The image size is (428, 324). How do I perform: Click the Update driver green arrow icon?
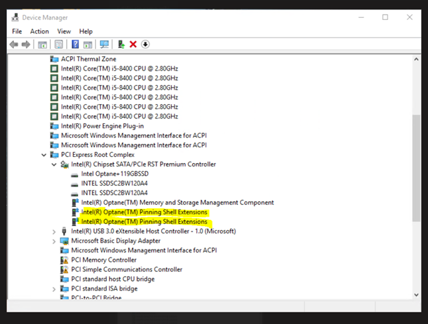[121, 44]
